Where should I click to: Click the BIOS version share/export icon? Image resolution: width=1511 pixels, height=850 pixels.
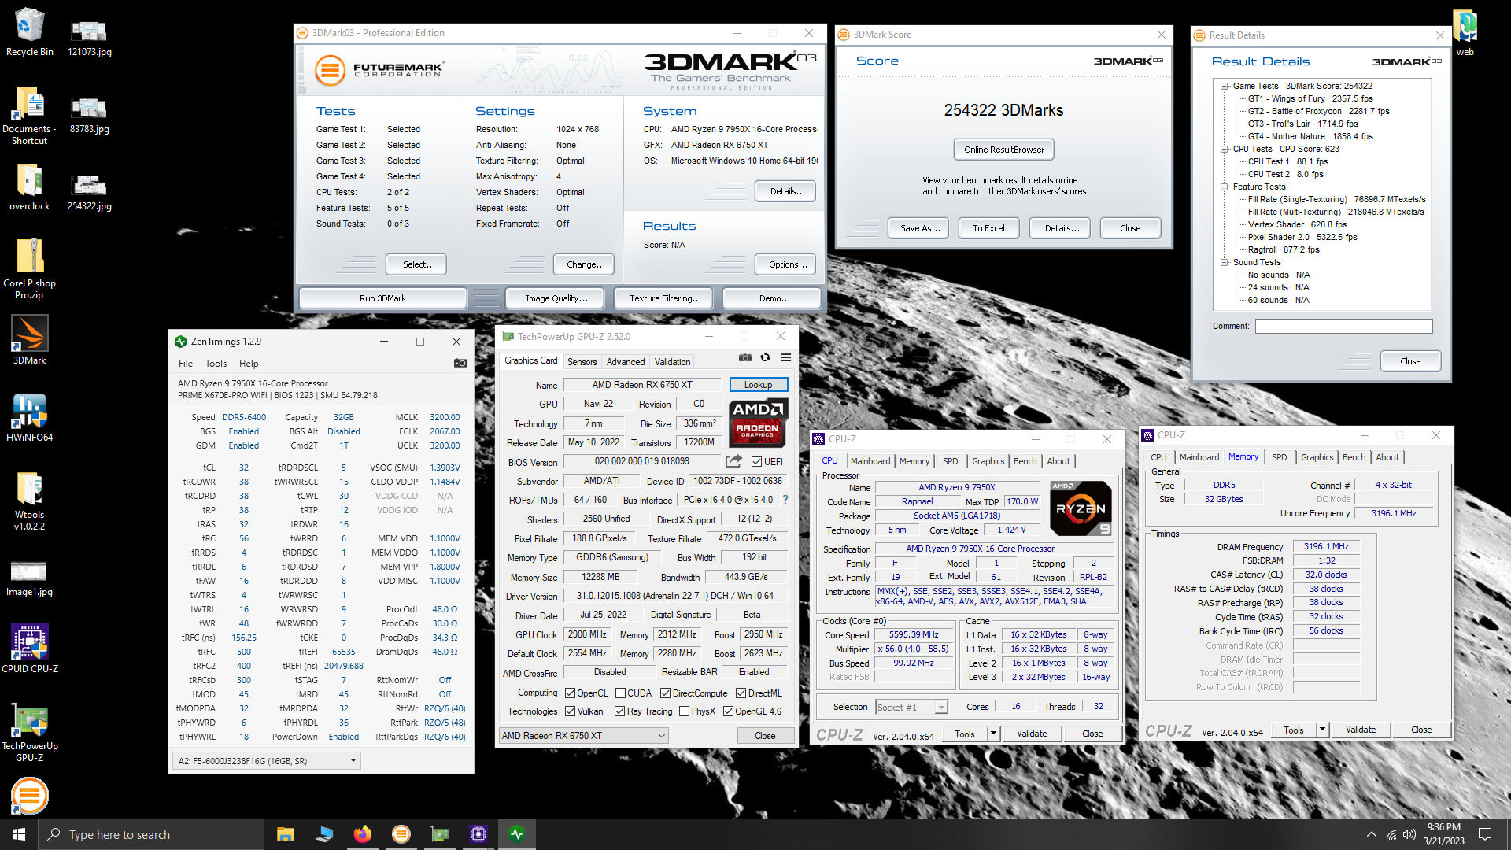pos(733,461)
